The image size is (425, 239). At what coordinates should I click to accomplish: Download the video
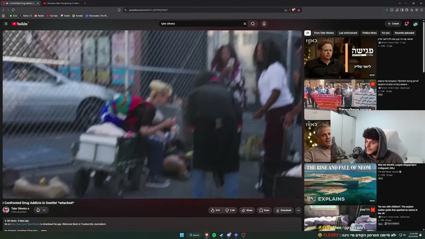[284, 210]
